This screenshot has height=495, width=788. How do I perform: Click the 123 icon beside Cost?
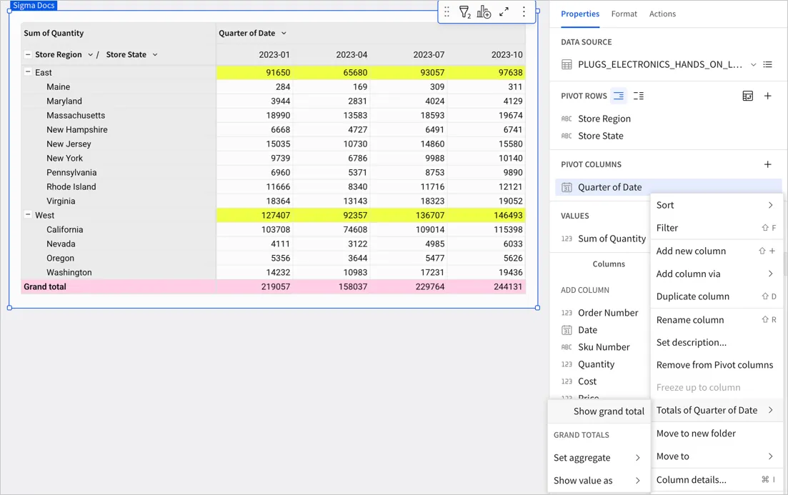[x=567, y=381]
